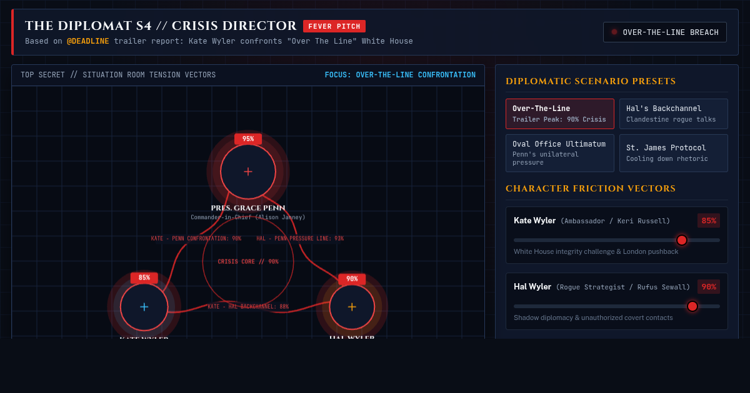This screenshot has height=393, width=750.
Task: Click the Over-The-Line Breach status indicator
Action: pyautogui.click(x=665, y=32)
